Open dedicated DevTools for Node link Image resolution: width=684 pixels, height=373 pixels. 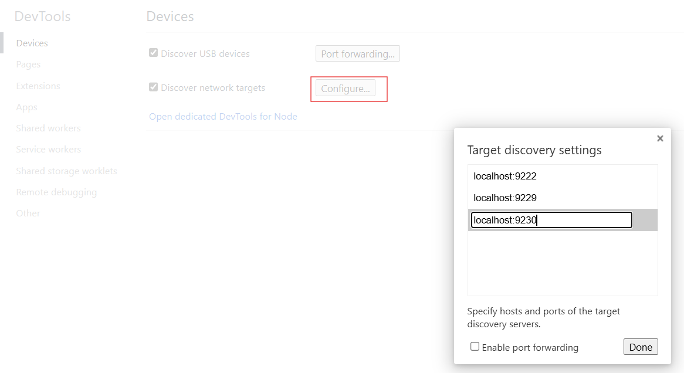pos(223,117)
